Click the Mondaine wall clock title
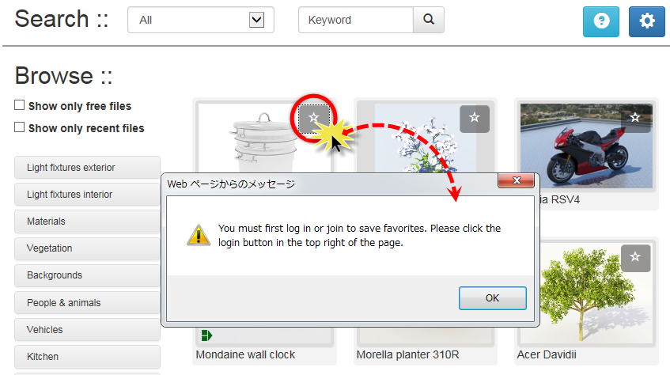 245,355
